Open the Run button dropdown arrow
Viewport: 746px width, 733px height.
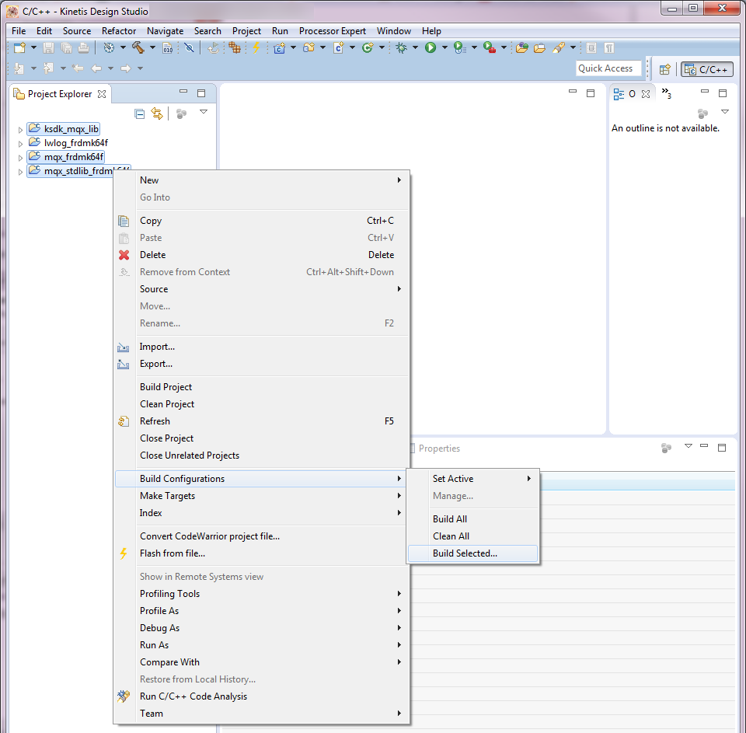pos(444,47)
